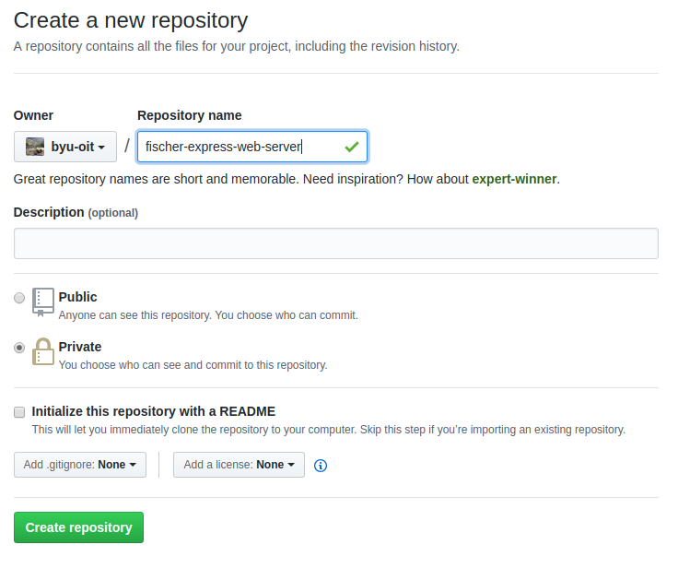Select the Public radio button
The image size is (678, 580).
click(x=19, y=298)
